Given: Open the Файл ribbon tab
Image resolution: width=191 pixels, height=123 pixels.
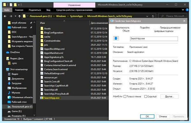Looking at the screenshot, I should click(x=7, y=10).
